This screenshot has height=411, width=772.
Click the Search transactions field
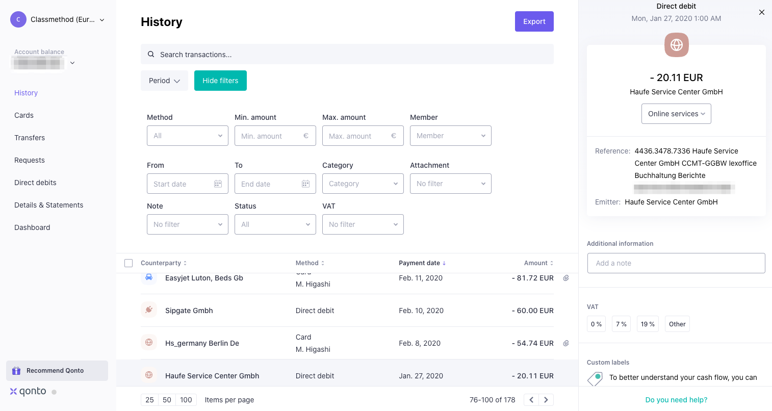point(347,54)
